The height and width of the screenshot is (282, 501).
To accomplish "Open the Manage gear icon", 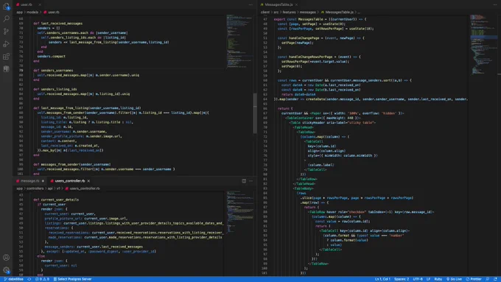I will [6, 270].
